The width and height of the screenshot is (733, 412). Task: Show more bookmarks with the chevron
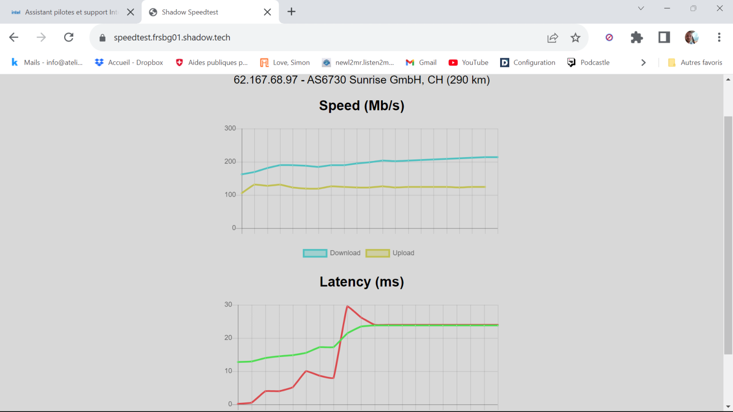pyautogui.click(x=643, y=63)
